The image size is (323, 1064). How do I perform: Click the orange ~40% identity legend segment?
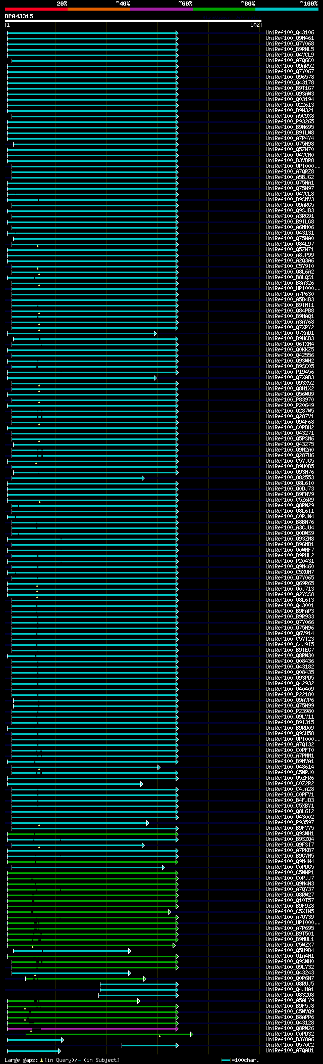(x=99, y=9)
